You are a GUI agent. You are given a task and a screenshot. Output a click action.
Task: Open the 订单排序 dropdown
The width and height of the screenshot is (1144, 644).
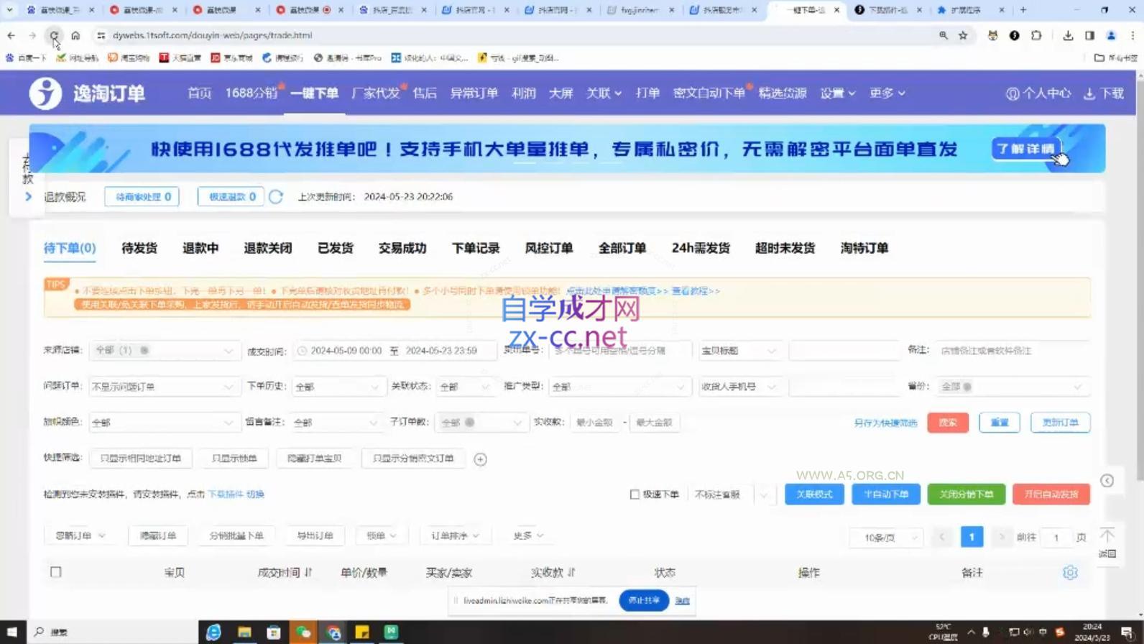[x=454, y=535]
